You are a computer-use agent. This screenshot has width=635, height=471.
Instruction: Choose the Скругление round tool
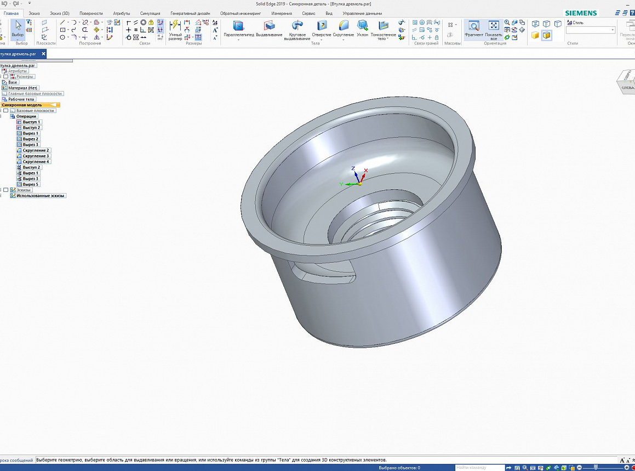point(344,26)
